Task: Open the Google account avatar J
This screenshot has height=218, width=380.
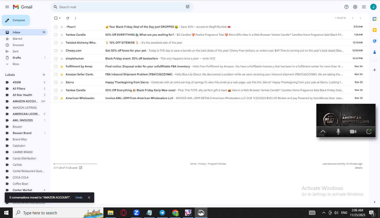Action: click(x=373, y=7)
